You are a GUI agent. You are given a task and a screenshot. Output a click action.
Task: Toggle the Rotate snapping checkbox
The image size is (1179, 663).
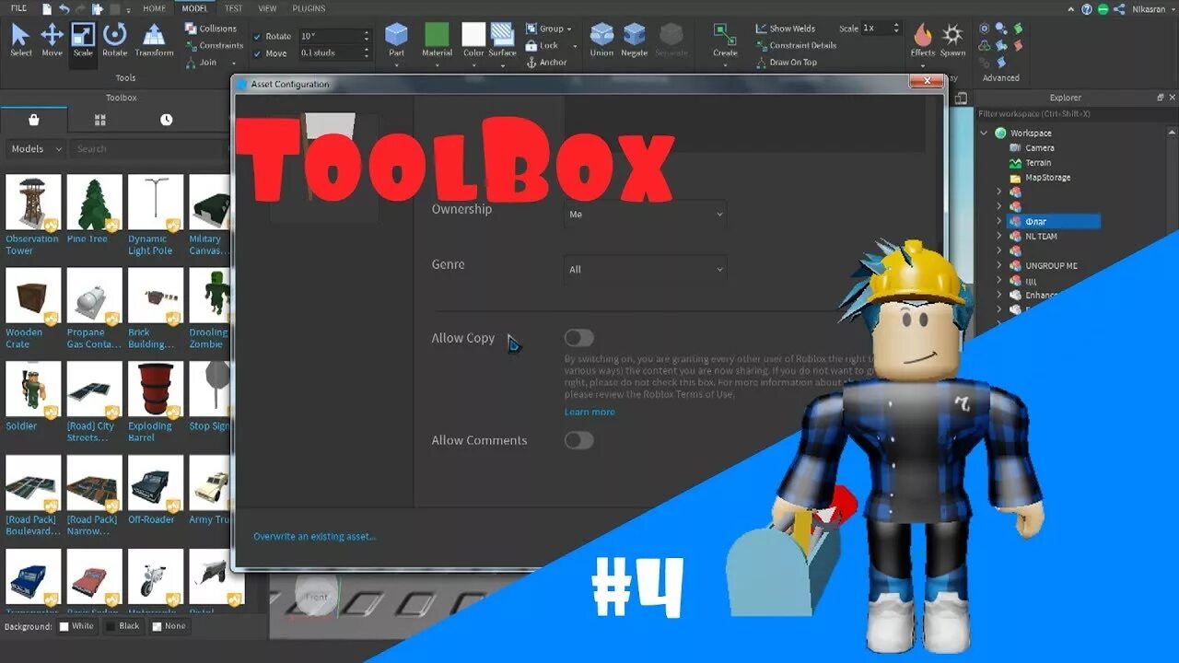pos(257,36)
